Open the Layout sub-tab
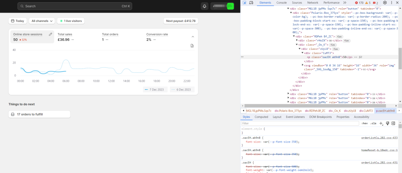Image resolution: width=402 pixels, height=173 pixels. (277, 117)
